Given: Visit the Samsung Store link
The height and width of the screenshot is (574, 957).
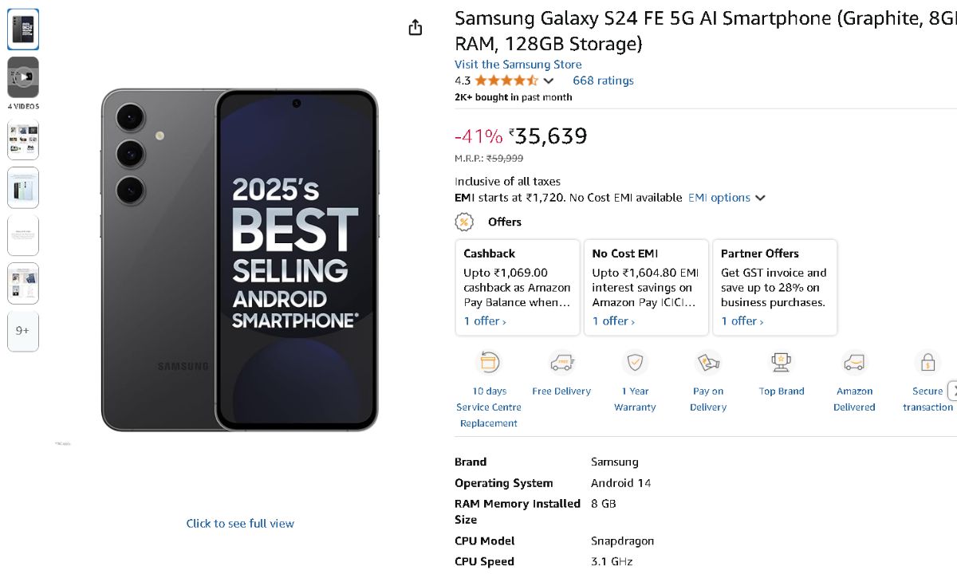Looking at the screenshot, I should [518, 65].
